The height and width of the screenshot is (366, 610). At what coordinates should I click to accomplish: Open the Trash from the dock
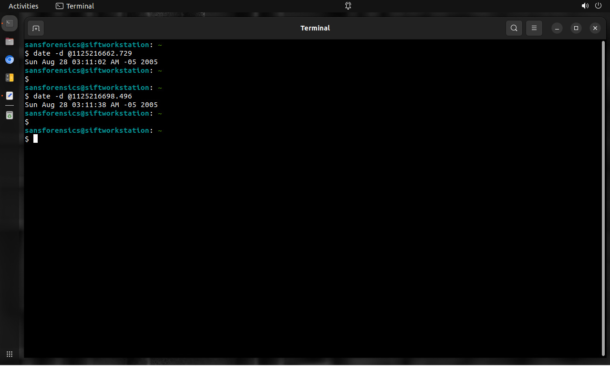(10, 115)
